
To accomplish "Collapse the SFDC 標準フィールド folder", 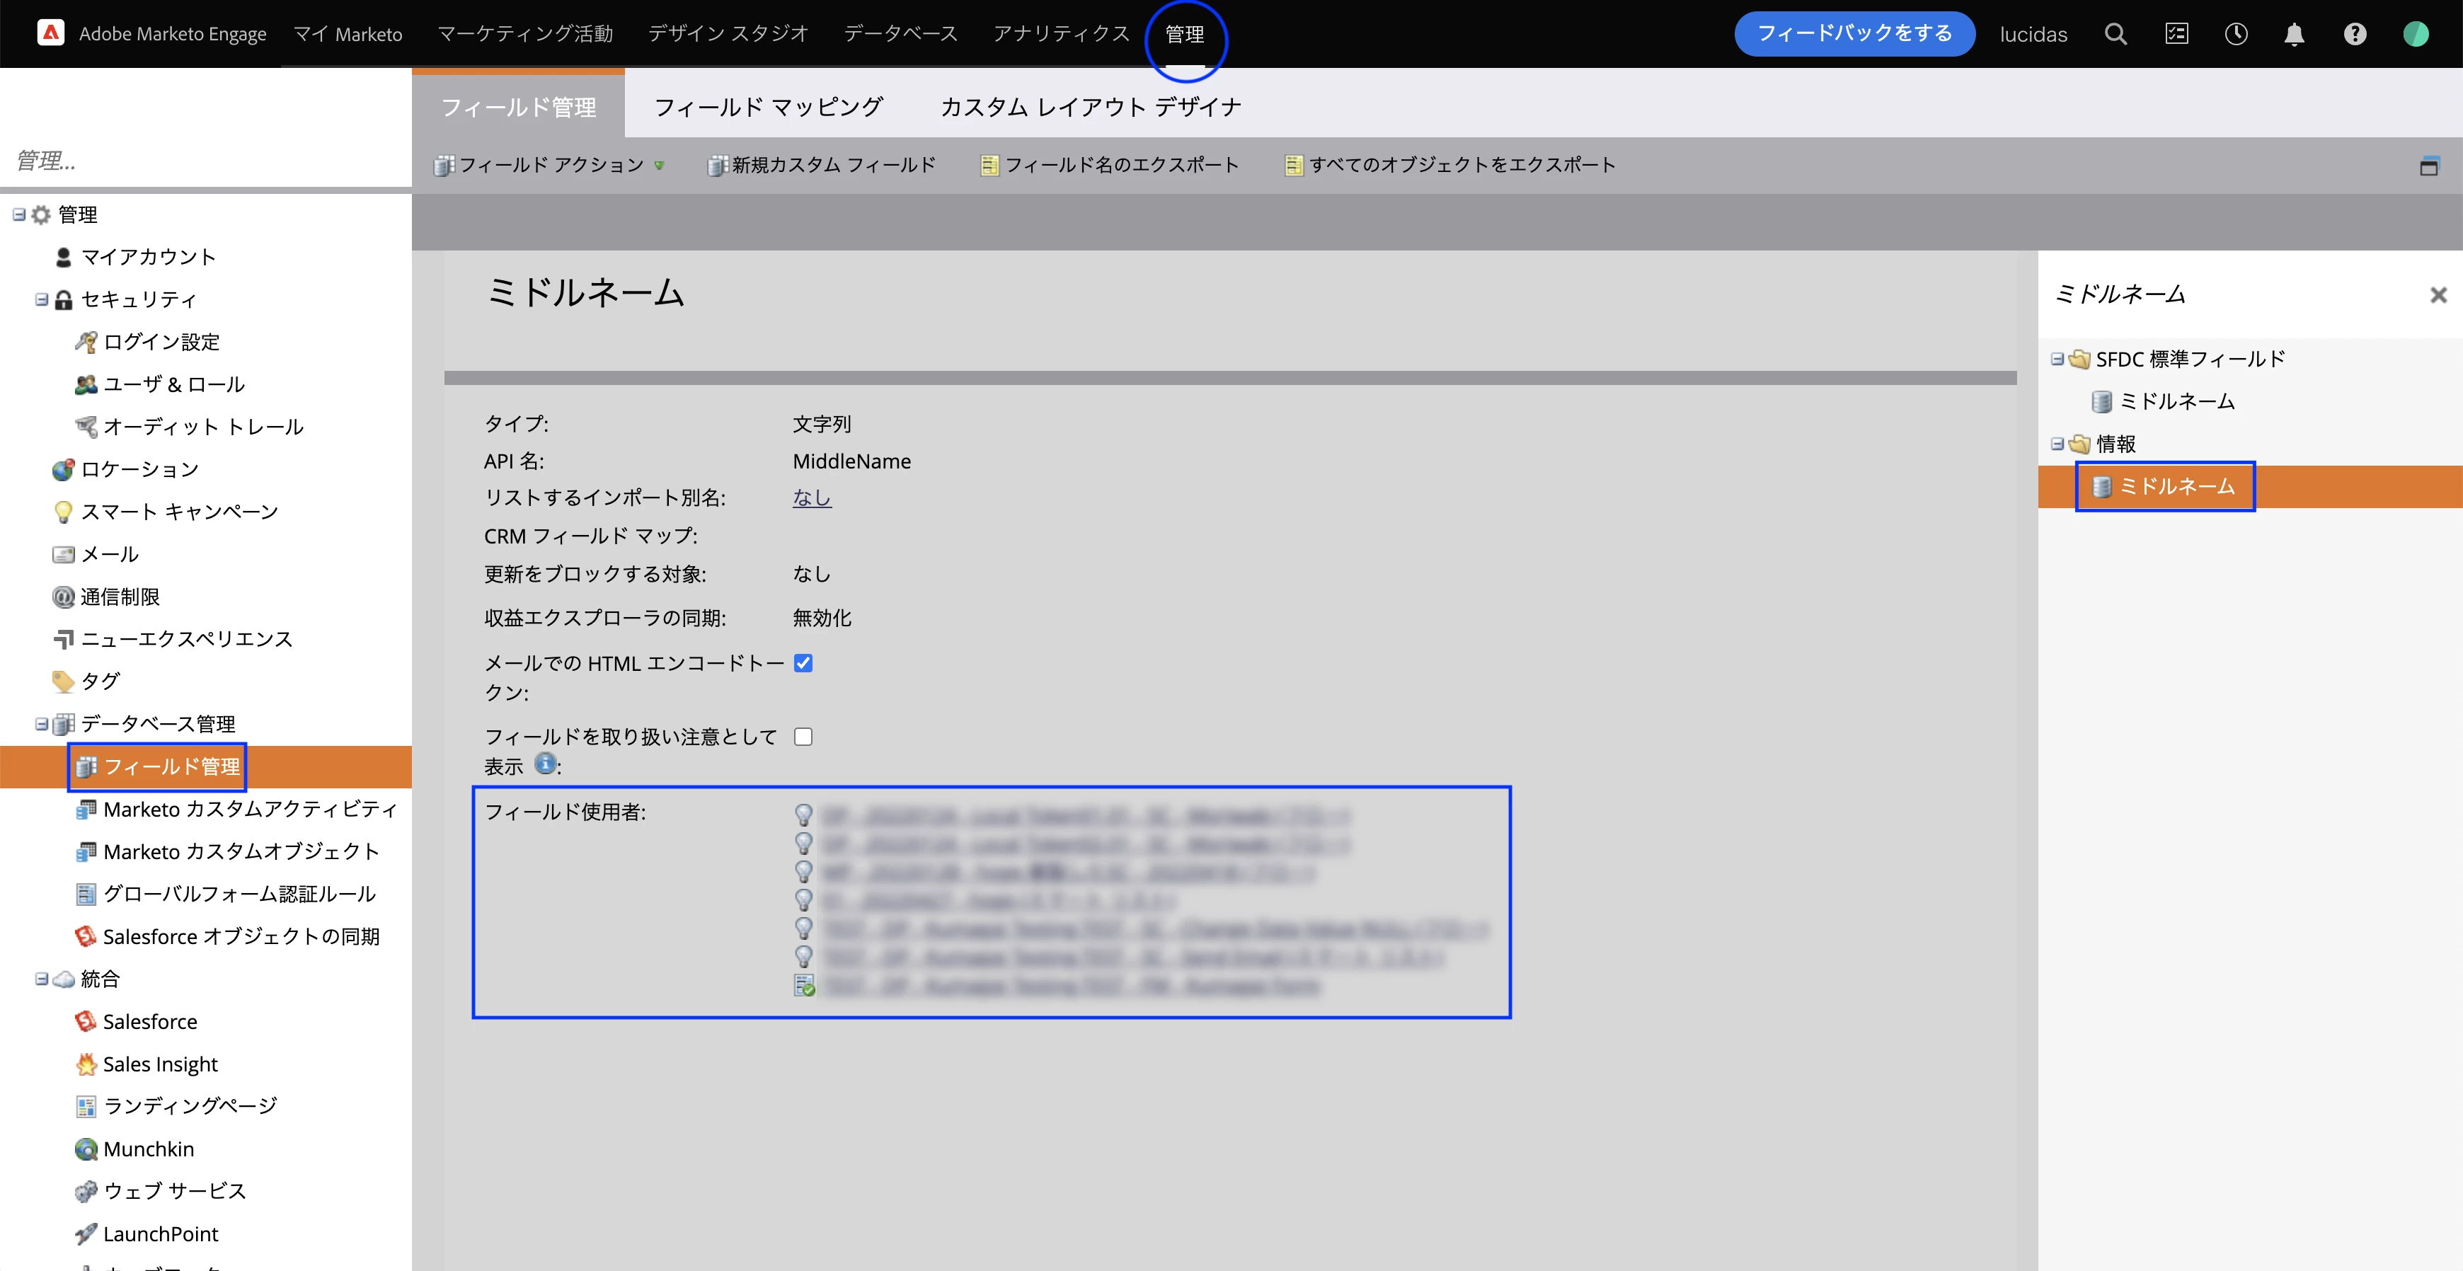I will click(x=2057, y=360).
